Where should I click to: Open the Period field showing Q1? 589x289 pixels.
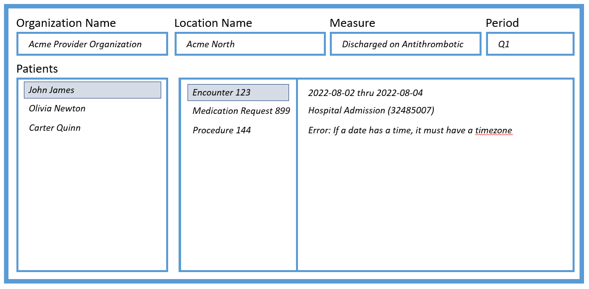[529, 44]
